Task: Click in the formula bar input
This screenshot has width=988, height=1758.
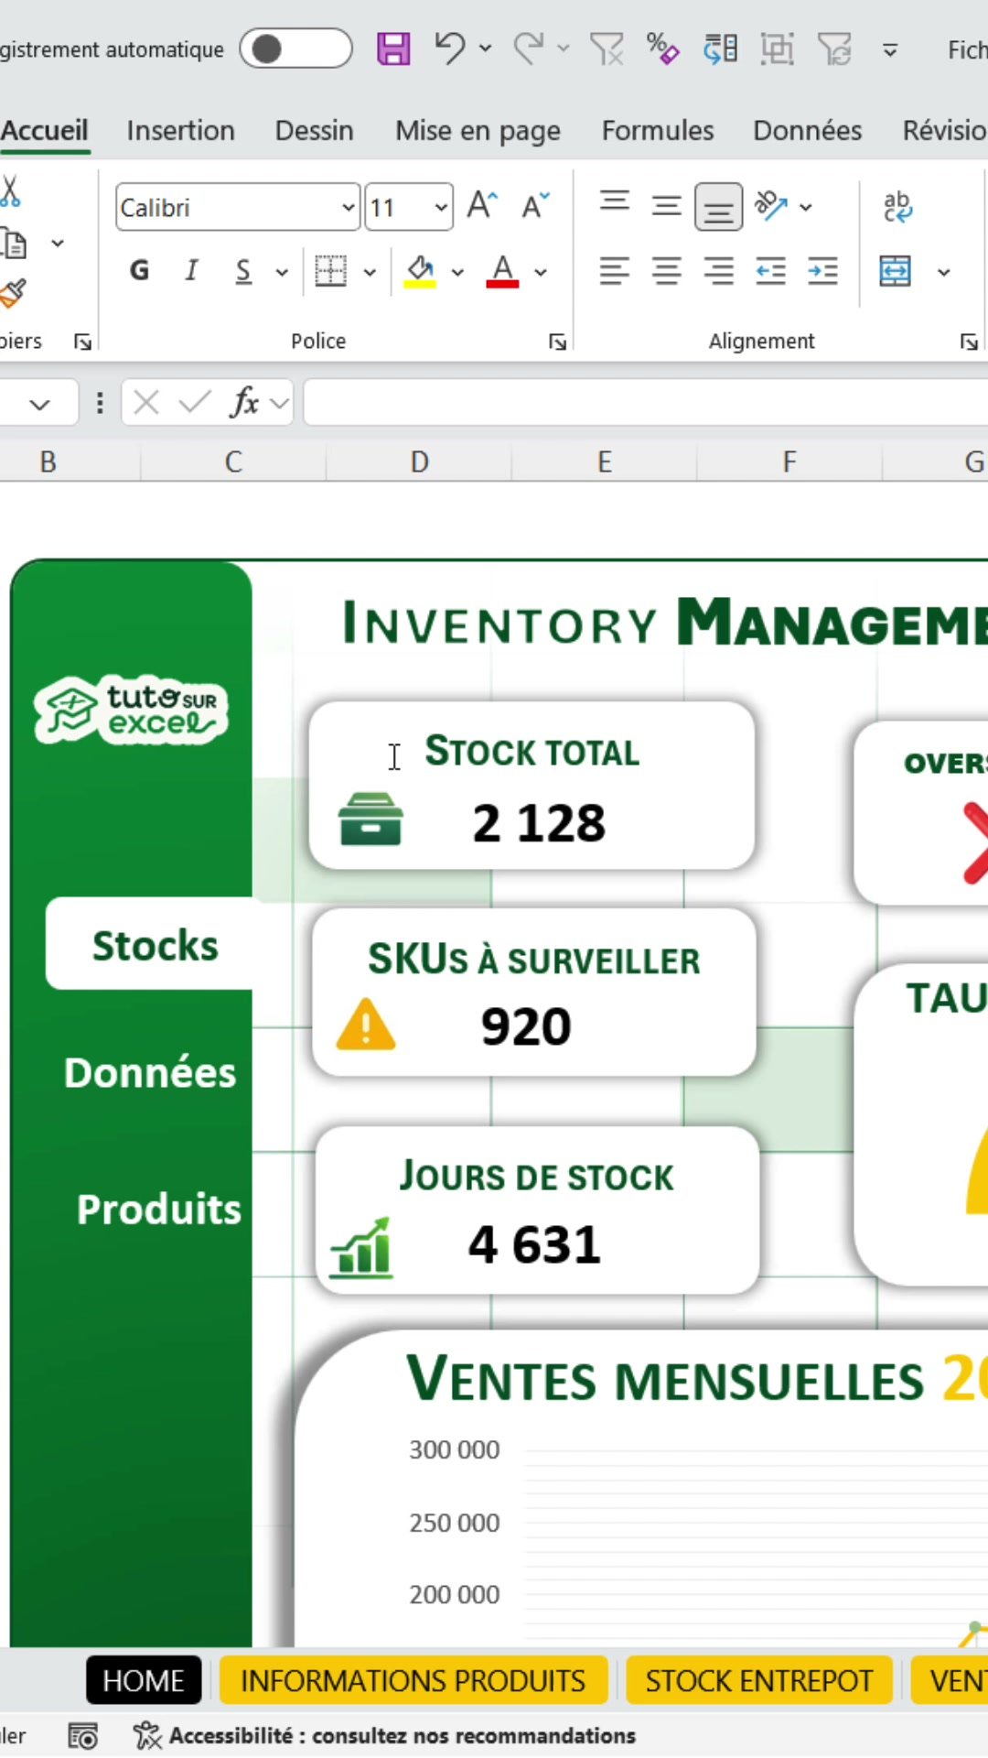Action: coord(645,403)
